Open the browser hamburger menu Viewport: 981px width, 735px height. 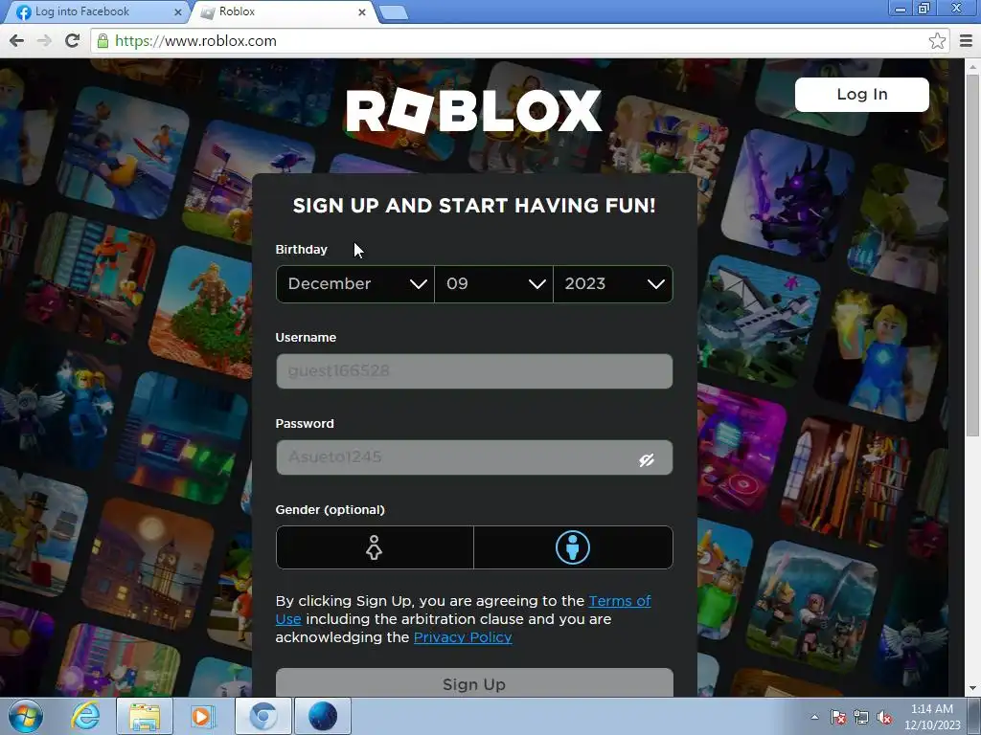pos(966,41)
